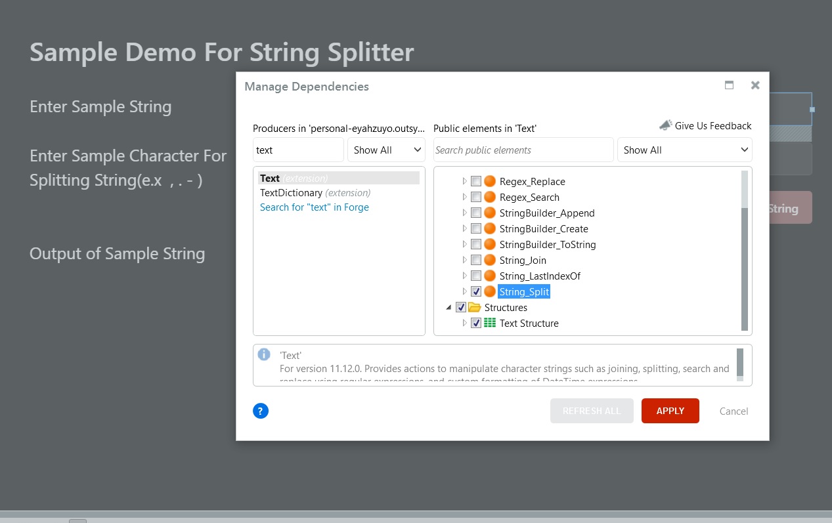The height and width of the screenshot is (523, 832).
Task: Click the StringBuilder_ToString orange action icon
Action: click(490, 244)
